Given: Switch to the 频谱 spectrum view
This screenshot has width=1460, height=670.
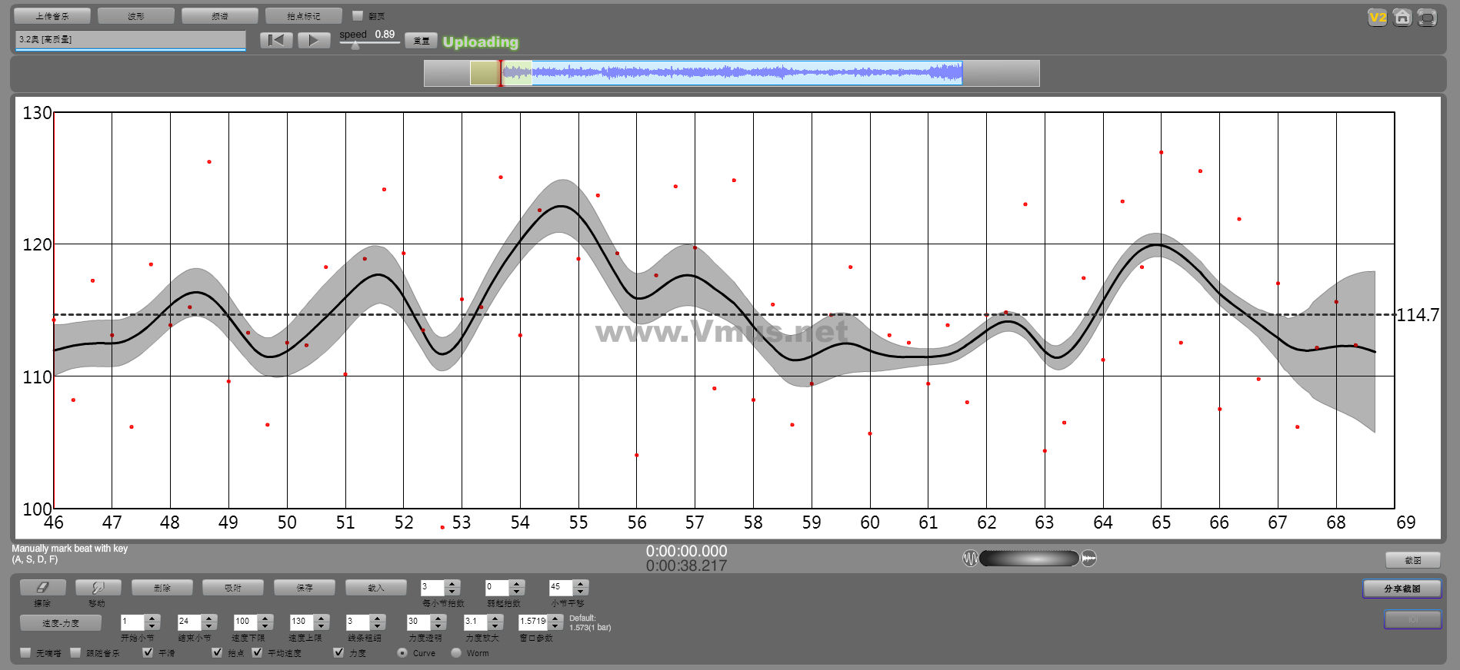Looking at the screenshot, I should coord(220,16).
